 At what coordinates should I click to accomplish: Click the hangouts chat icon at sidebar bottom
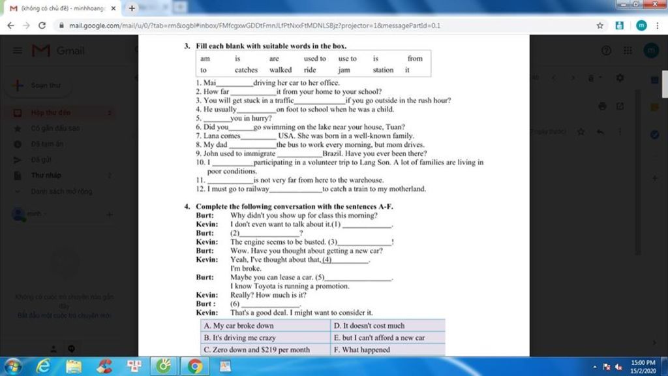tap(71, 349)
